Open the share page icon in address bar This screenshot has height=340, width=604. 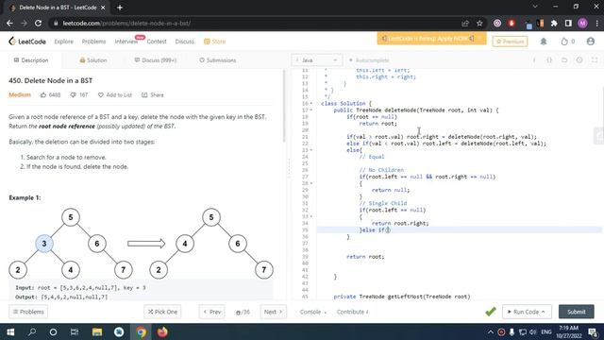click(465, 23)
